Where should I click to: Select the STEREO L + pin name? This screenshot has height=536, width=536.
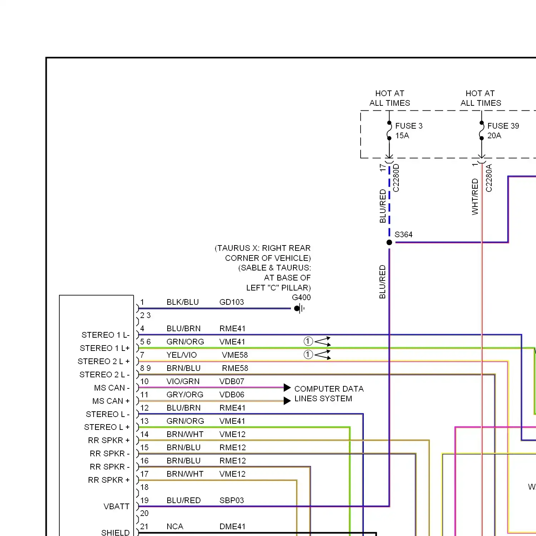pyautogui.click(x=107, y=427)
